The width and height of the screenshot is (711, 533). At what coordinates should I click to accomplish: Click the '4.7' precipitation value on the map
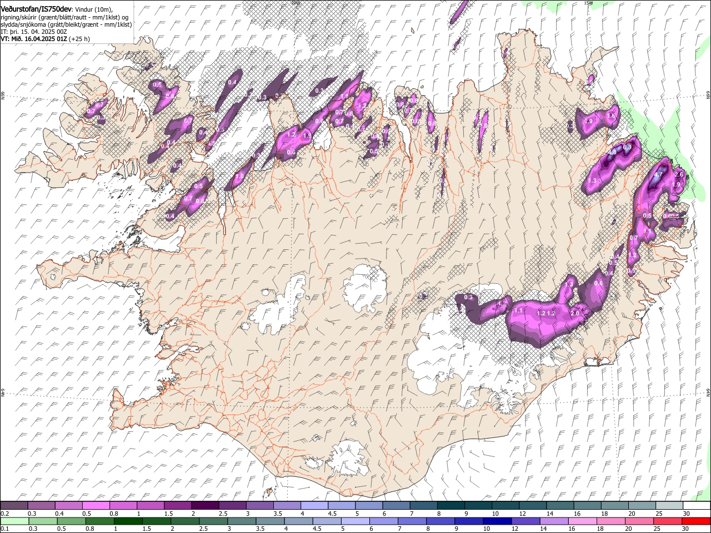(658, 174)
